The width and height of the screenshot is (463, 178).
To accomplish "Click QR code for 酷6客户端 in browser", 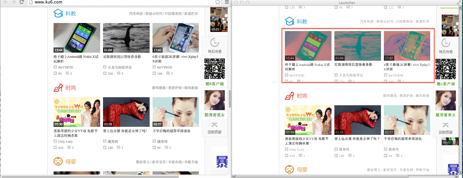I will pos(215,69).
